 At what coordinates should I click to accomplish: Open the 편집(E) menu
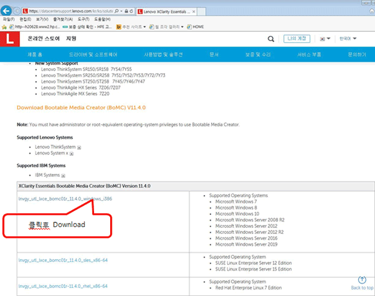click(25, 19)
